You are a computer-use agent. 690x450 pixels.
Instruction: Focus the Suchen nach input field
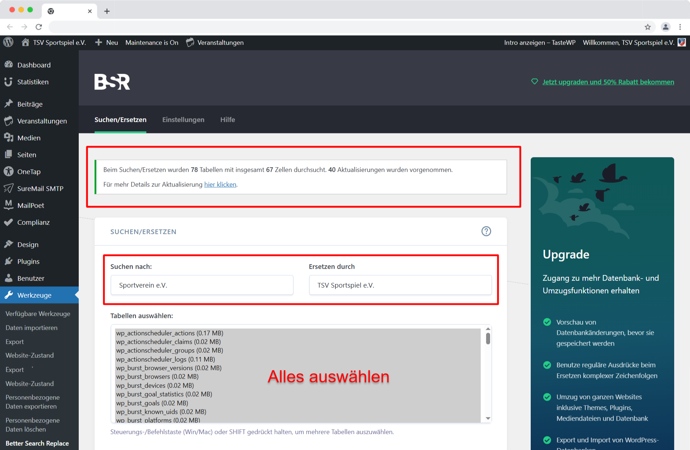pos(202,285)
